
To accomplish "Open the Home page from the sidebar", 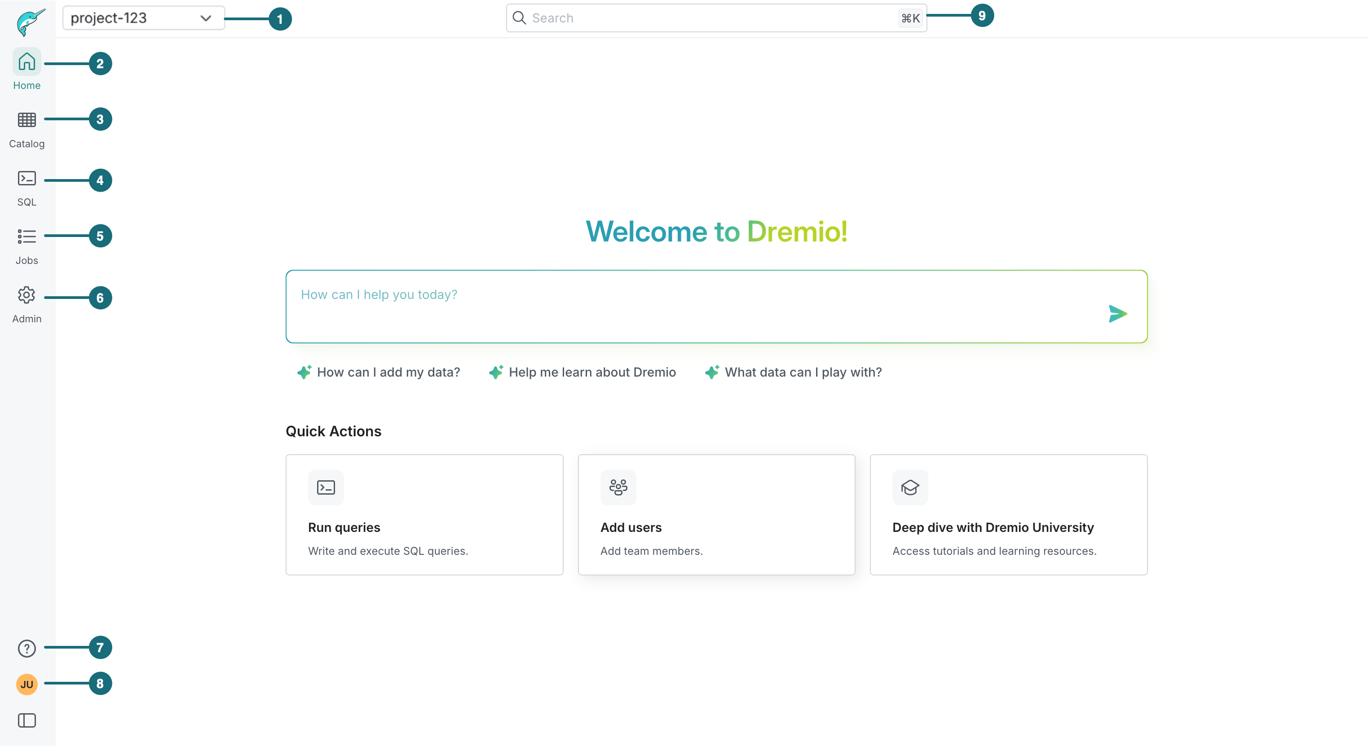I will (26, 61).
